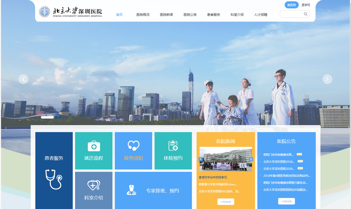Screen dimensions: 351x209
Task: Open the 人才招聘 navigation item
Action: pyautogui.click(x=261, y=15)
